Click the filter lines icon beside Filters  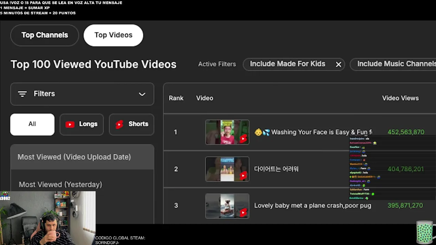22,94
